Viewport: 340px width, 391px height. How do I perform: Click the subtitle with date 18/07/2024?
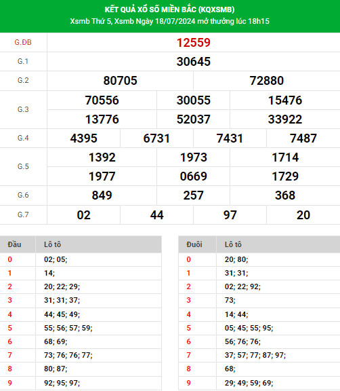click(x=169, y=21)
